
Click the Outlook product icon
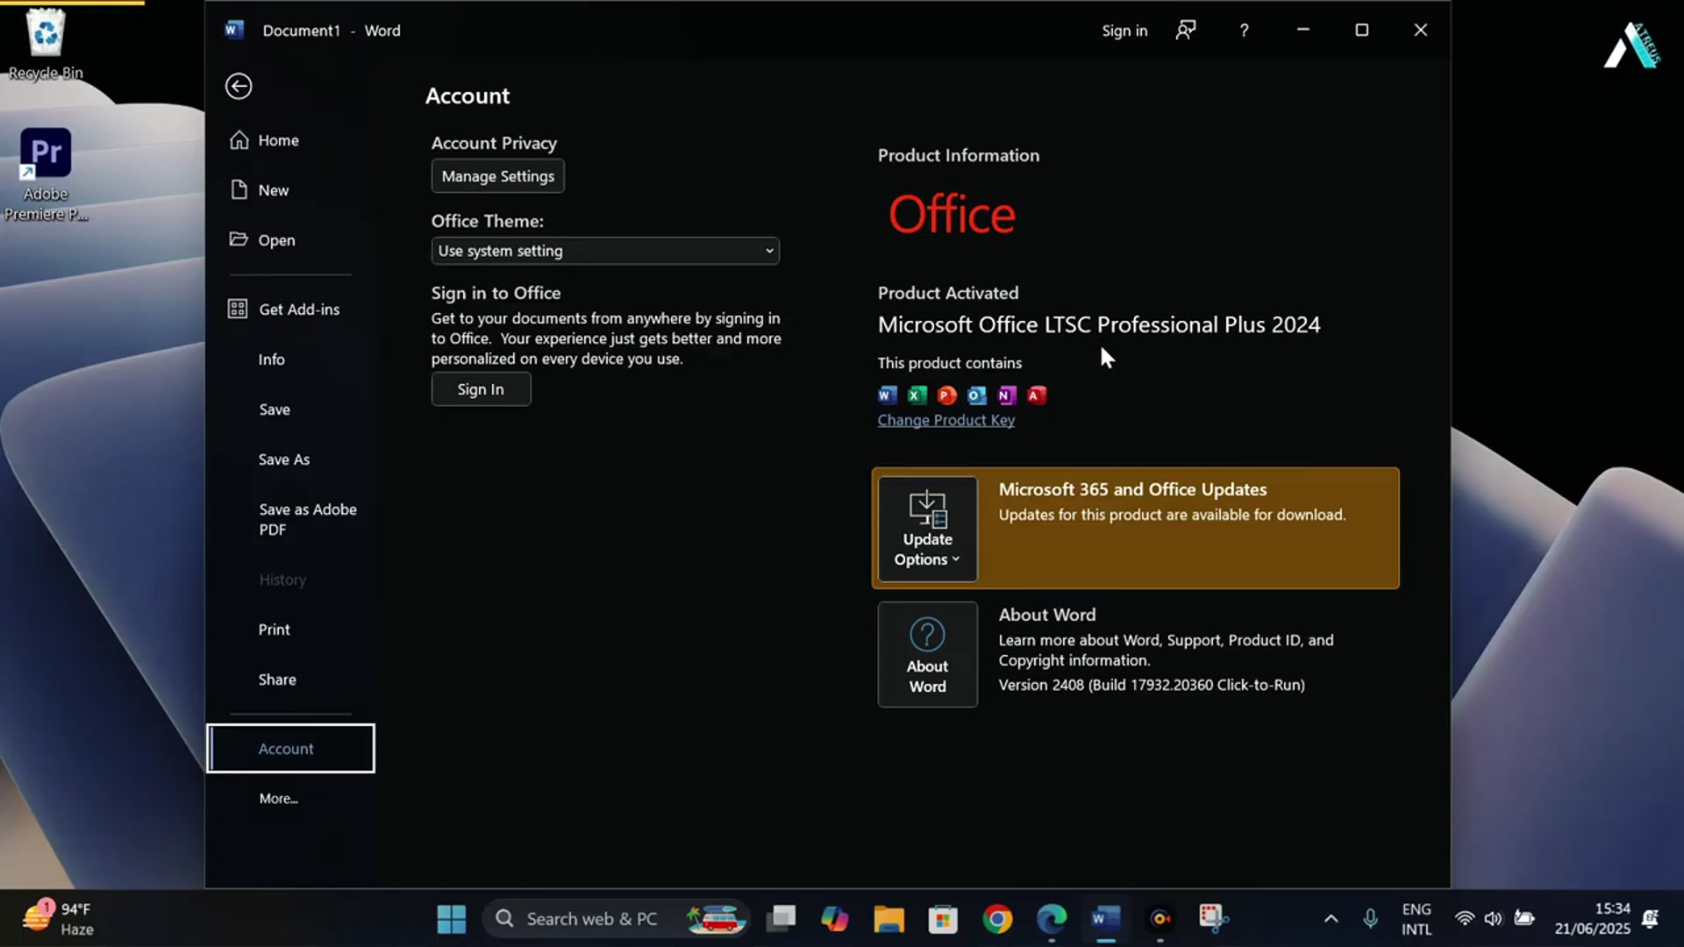tap(976, 395)
